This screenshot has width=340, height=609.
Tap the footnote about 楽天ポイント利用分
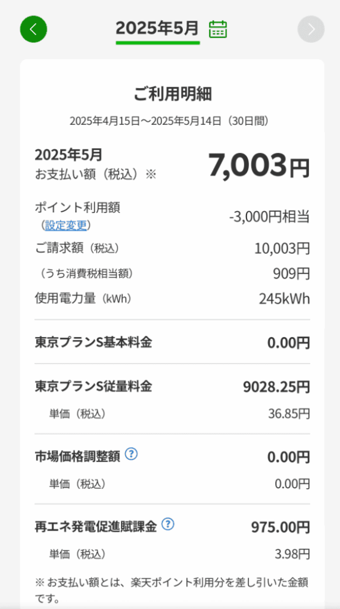pos(172,591)
